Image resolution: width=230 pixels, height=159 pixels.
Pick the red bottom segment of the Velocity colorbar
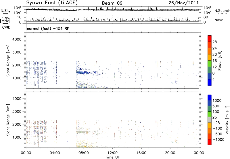210,142
